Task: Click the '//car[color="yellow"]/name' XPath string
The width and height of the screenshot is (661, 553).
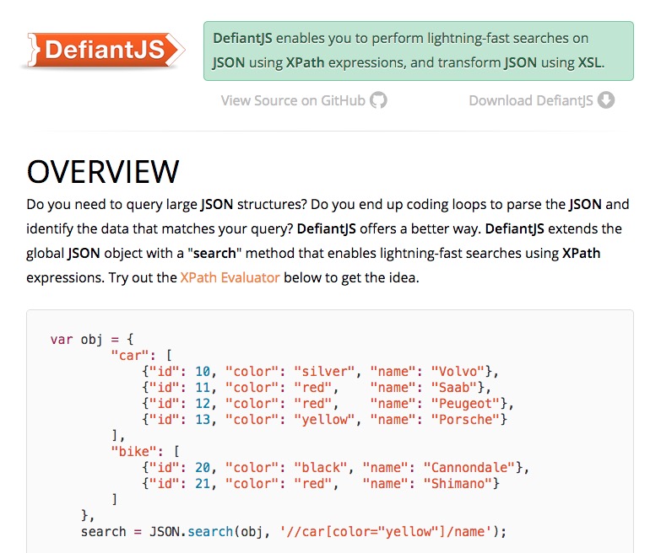Action: pos(385,531)
